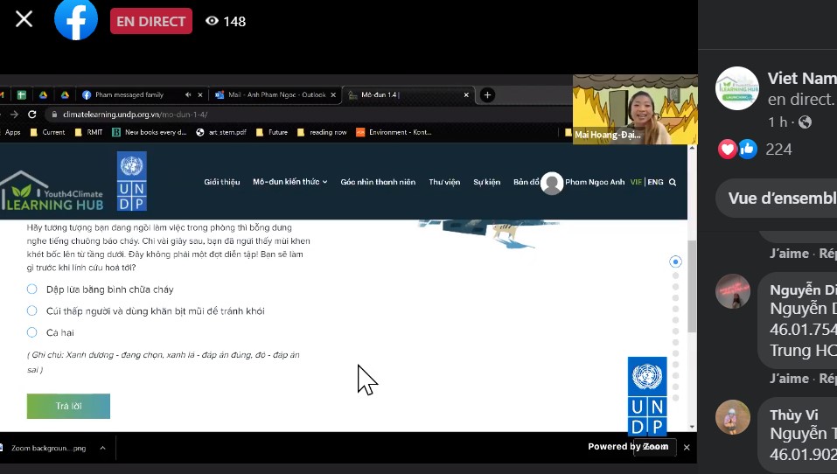Click the user avatar in site header

(x=552, y=183)
